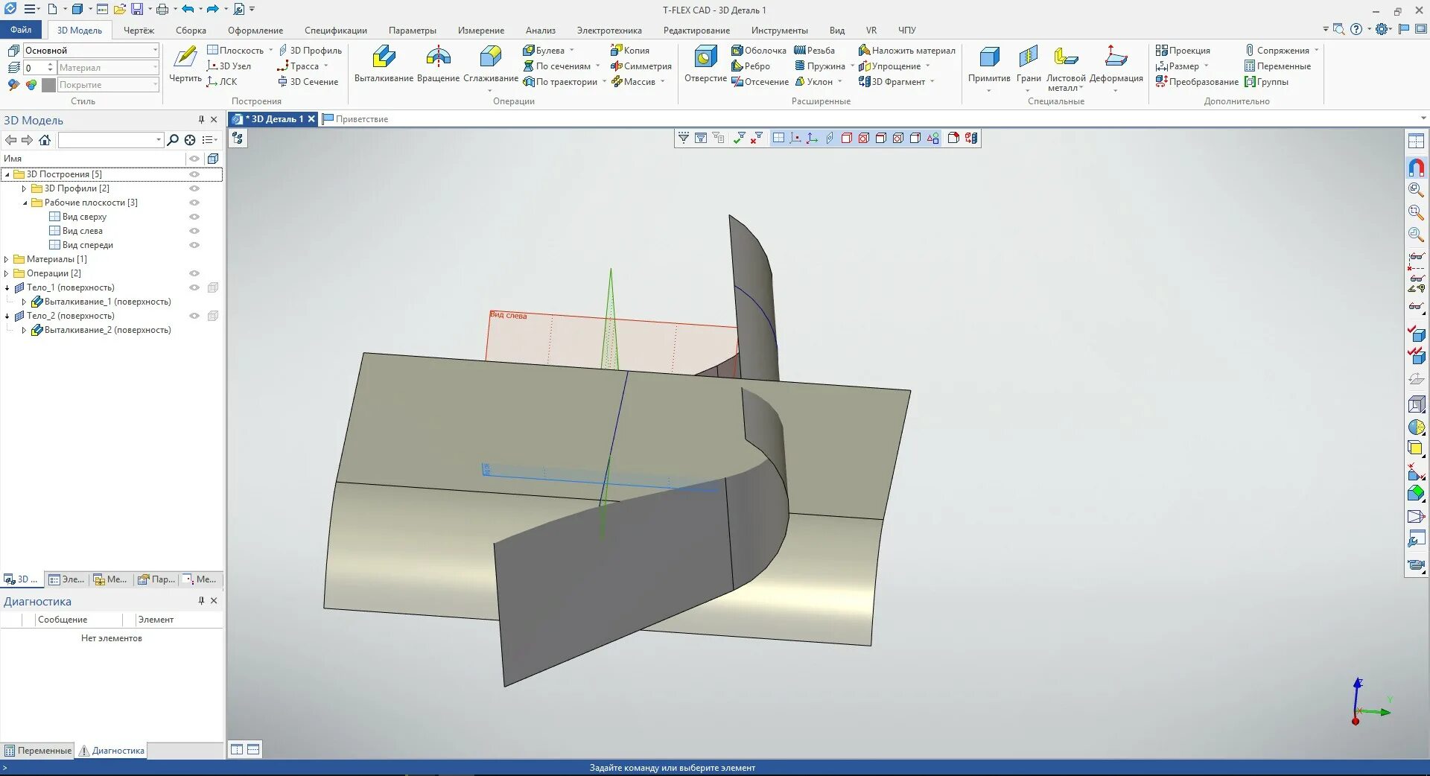Switch to the Сборка ribbon tab
Screen dimensions: 1430x776
click(191, 31)
